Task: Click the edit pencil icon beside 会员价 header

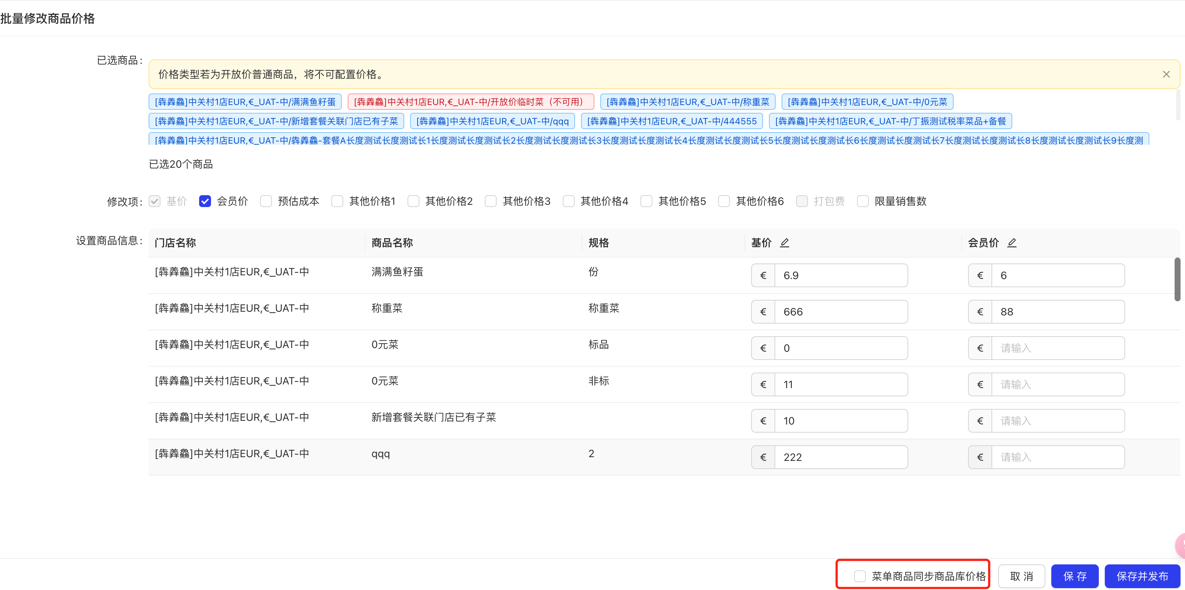Action: tap(1012, 243)
